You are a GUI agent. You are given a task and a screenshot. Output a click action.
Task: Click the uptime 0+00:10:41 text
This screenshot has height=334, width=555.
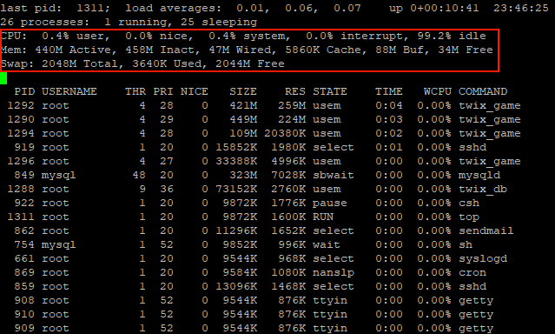pyautogui.click(x=445, y=8)
